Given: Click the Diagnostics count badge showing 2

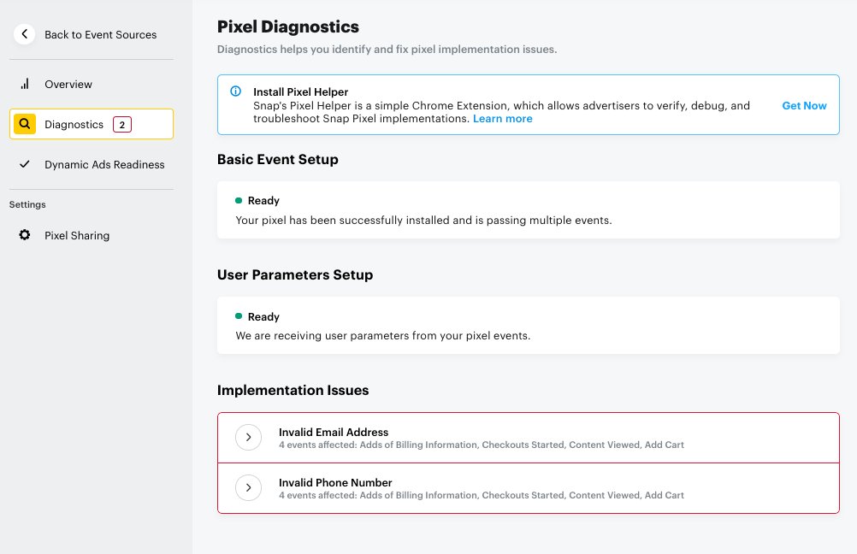Looking at the screenshot, I should (x=121, y=123).
